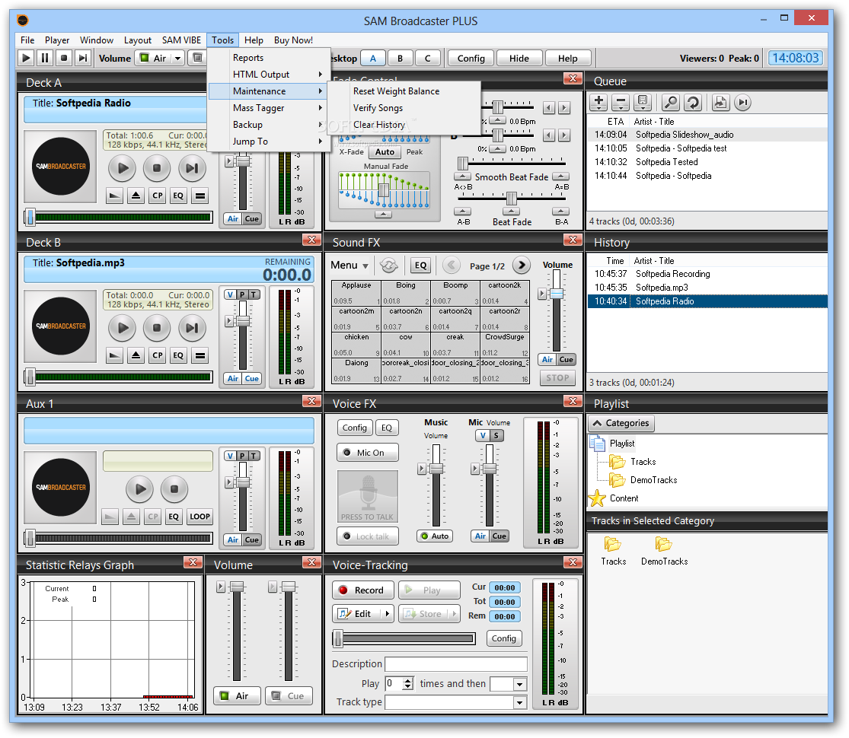Skip to next track on Deck A

(192, 168)
